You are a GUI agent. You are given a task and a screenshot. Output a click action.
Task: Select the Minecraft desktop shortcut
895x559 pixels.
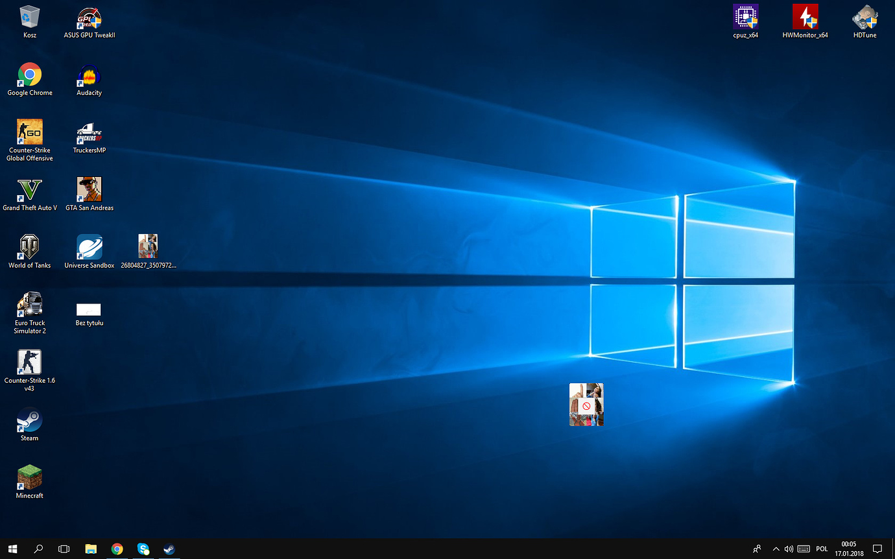pos(30,479)
